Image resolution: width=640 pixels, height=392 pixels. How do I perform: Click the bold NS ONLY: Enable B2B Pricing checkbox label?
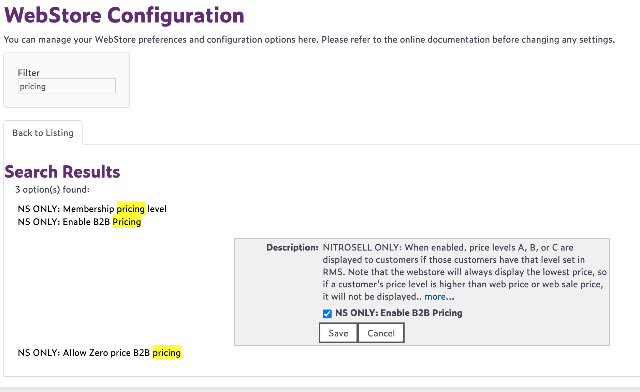click(x=399, y=313)
